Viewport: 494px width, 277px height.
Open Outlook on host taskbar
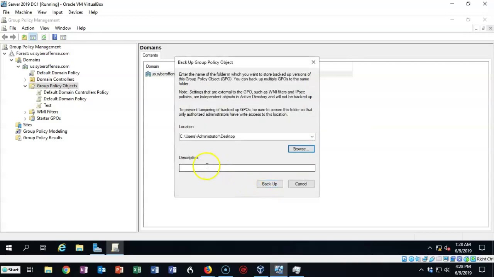(102, 270)
